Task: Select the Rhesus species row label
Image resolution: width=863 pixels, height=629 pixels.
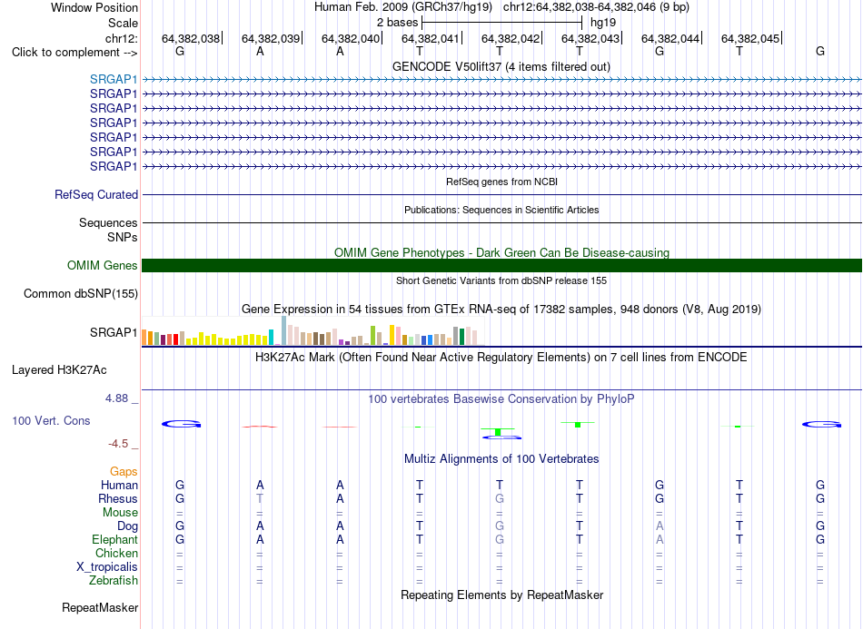Action: (x=118, y=498)
